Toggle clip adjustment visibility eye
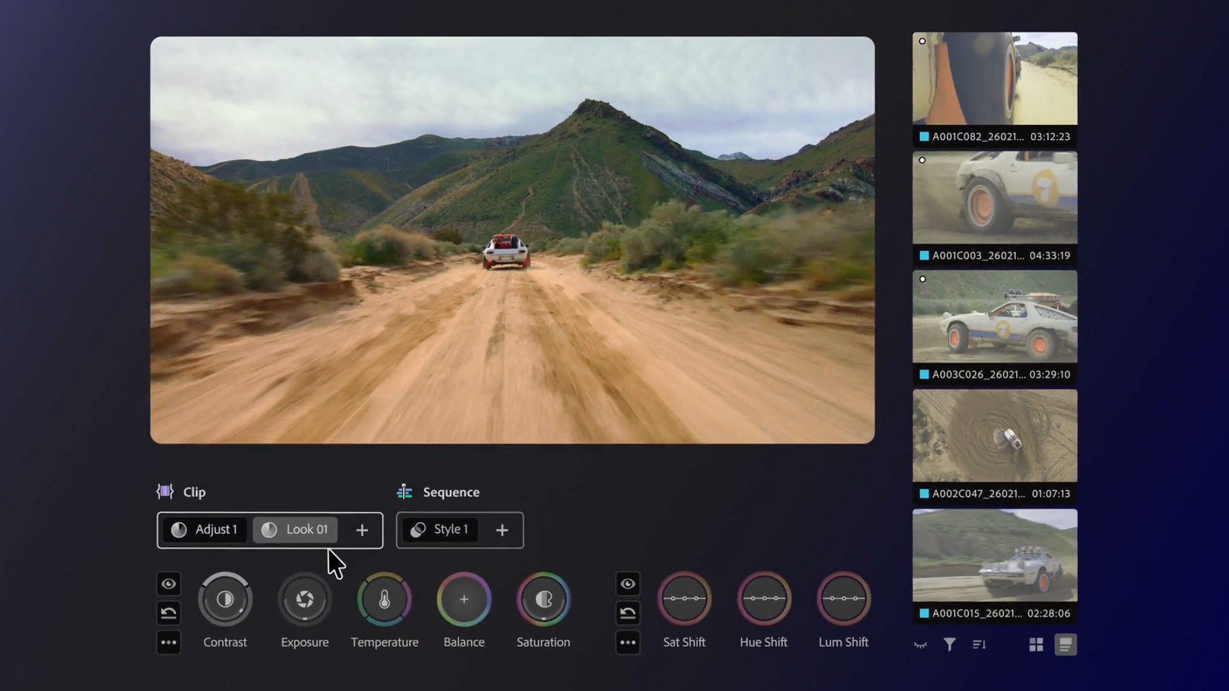Image resolution: width=1229 pixels, height=691 pixels. pos(168,583)
